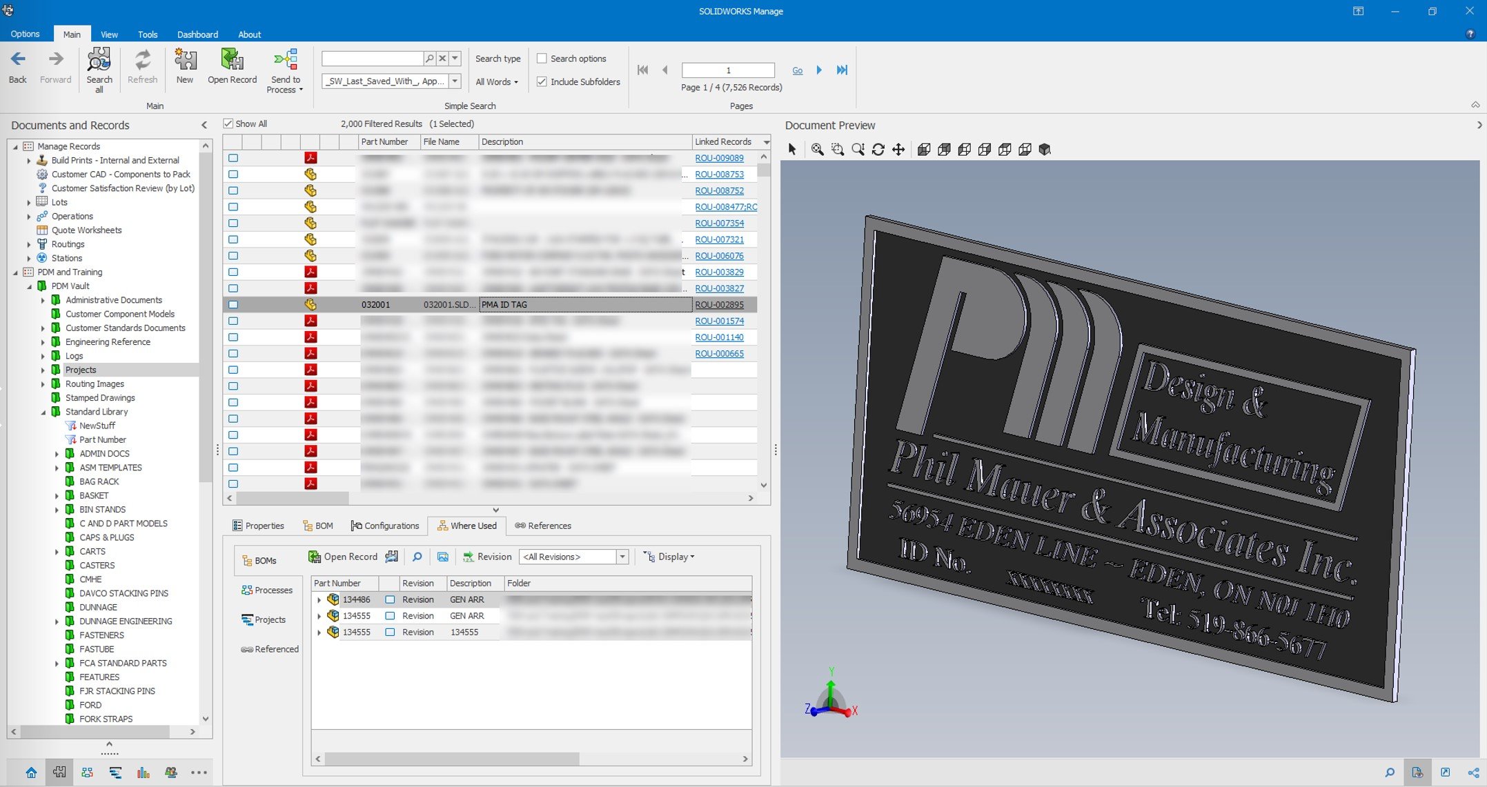Collapse the Documents and Records panel
Screen dimensions: 1487x787
(204, 125)
